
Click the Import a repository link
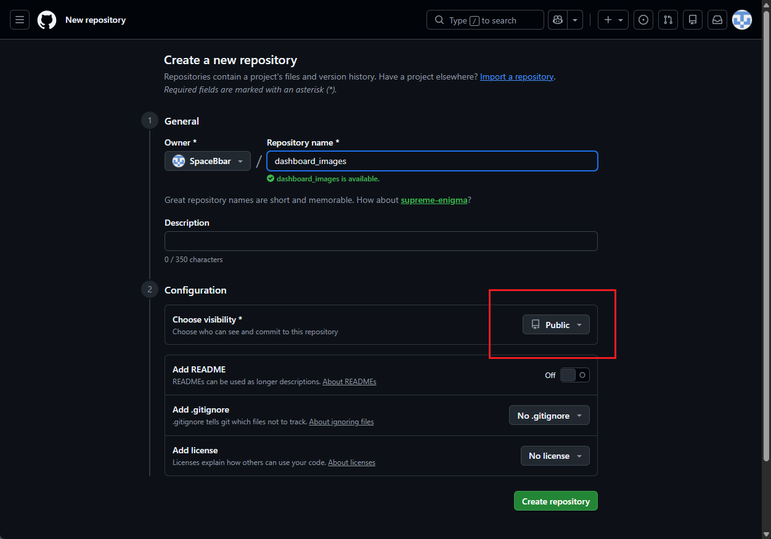pyautogui.click(x=516, y=76)
